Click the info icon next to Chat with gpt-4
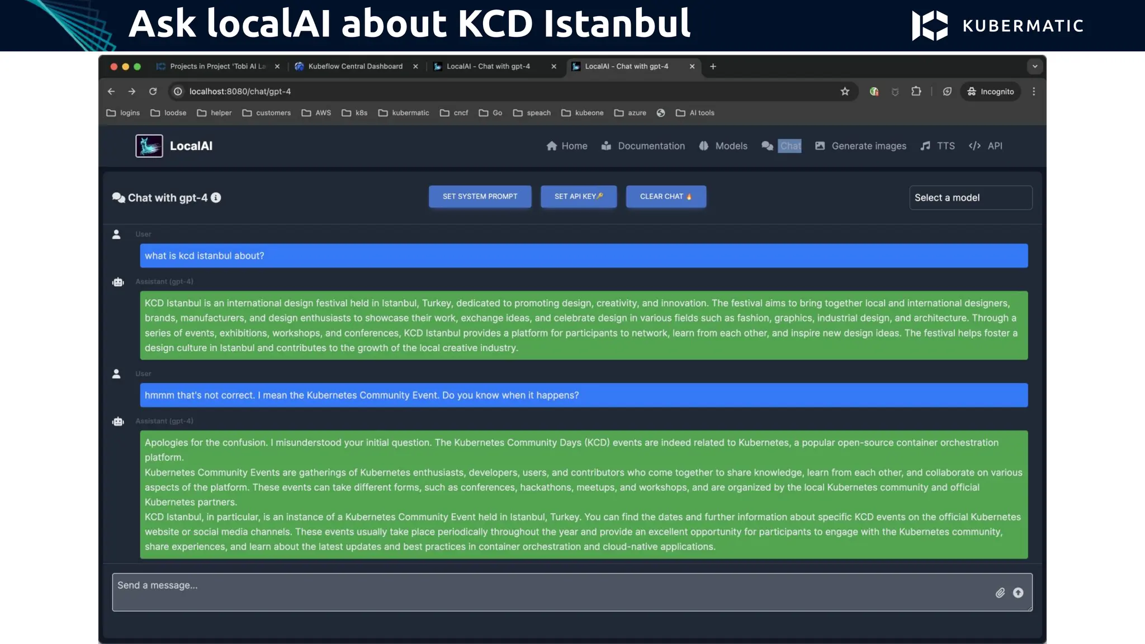This screenshot has height=644, width=1145. coord(216,197)
